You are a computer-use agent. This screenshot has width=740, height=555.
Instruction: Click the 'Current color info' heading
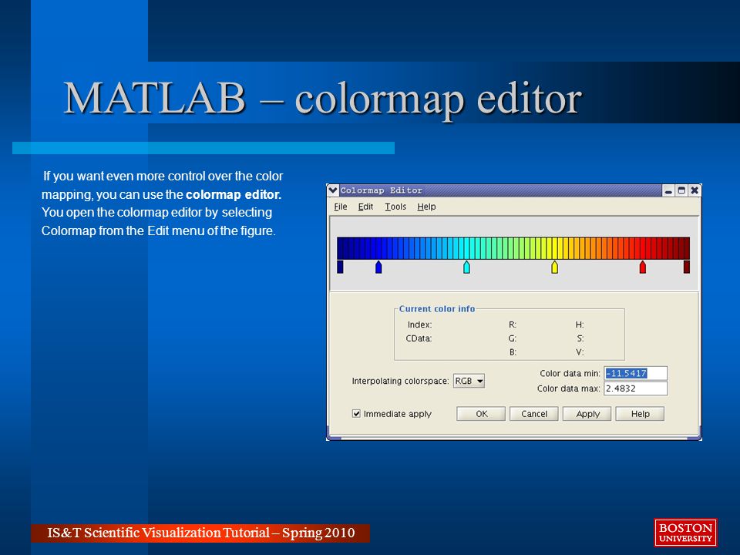pos(437,308)
